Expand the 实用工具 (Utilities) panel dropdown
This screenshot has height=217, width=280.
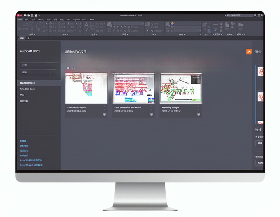(217, 34)
